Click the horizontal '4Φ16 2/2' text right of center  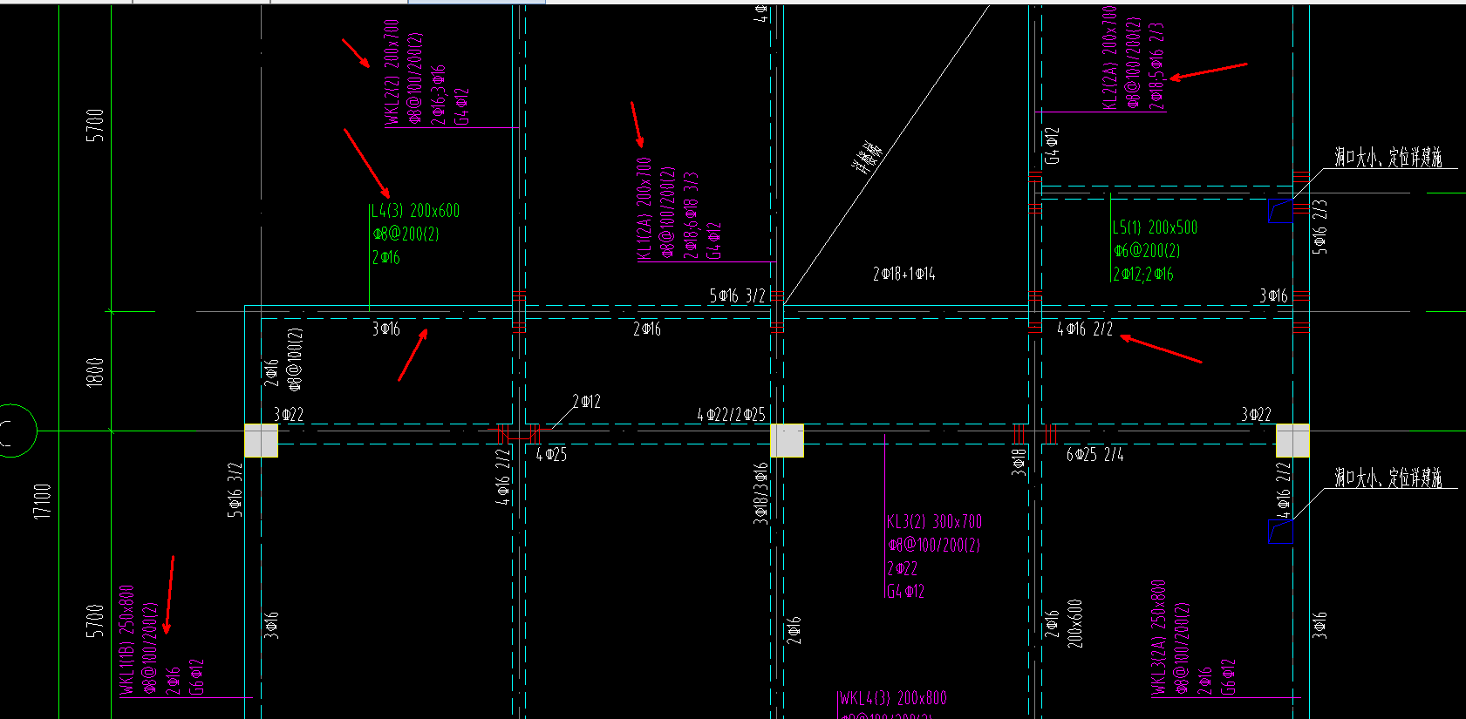coord(1085,329)
